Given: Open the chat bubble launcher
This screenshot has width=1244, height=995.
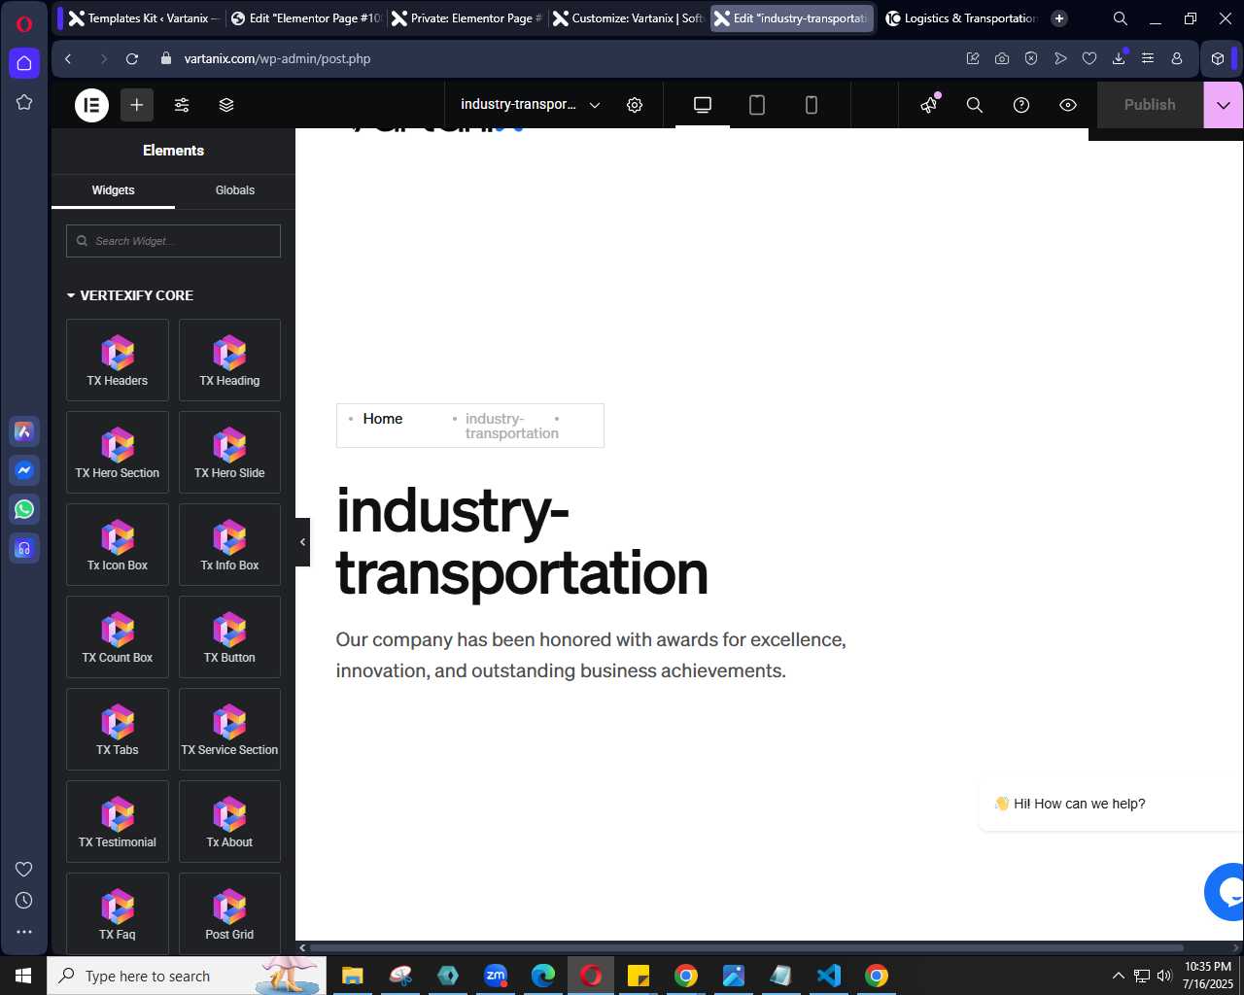Looking at the screenshot, I should (x=1225, y=891).
